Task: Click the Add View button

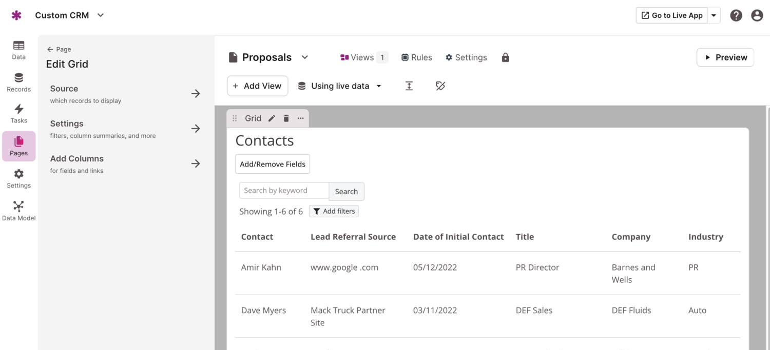Action: coord(257,86)
